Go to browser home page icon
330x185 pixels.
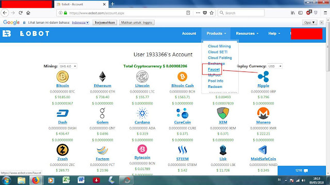click(x=28, y=13)
